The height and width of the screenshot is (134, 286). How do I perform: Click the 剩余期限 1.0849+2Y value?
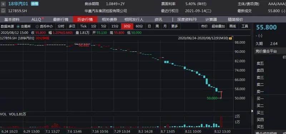115,4
